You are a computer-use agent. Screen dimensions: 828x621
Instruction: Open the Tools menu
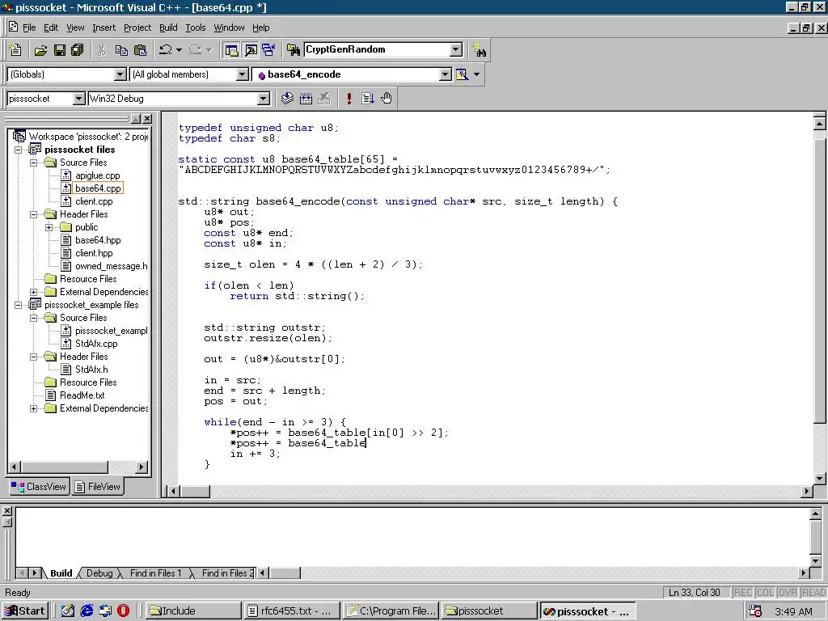[196, 27]
